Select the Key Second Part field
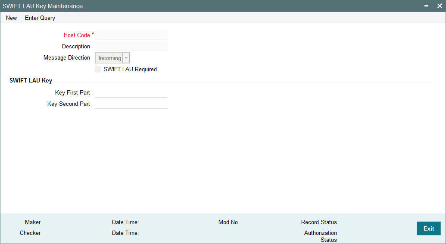The width and height of the screenshot is (446, 244). 131,104
